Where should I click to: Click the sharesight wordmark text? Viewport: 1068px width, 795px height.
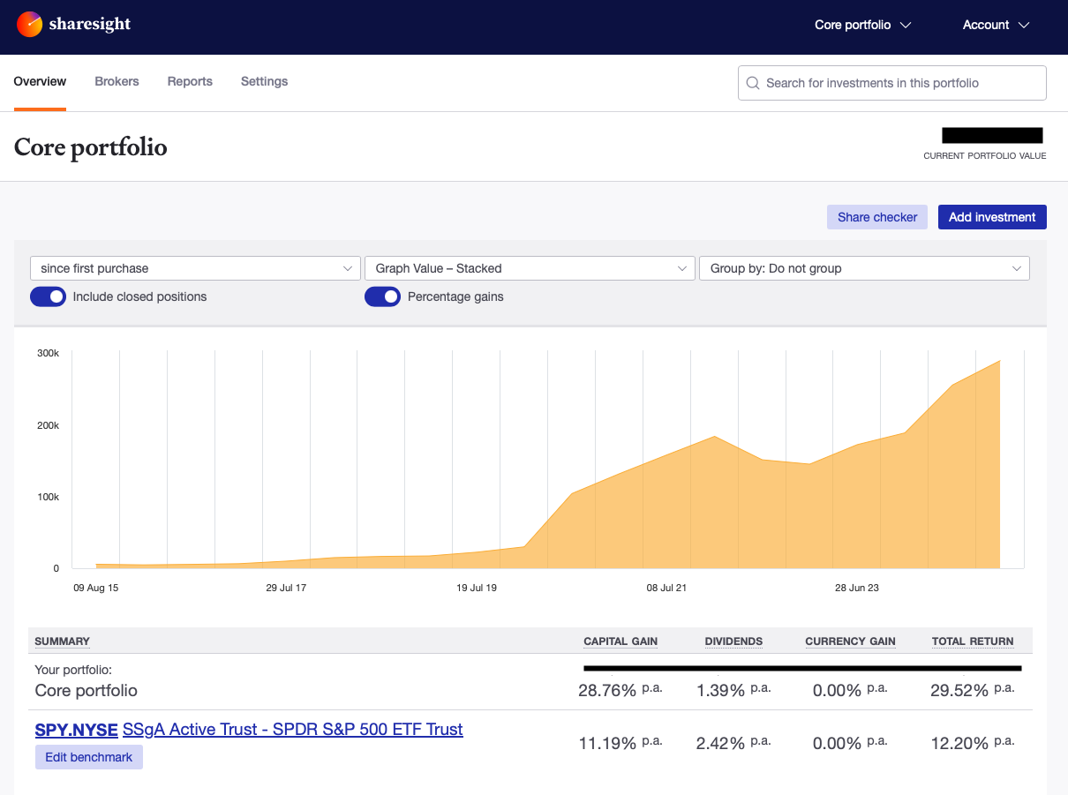[x=90, y=25]
